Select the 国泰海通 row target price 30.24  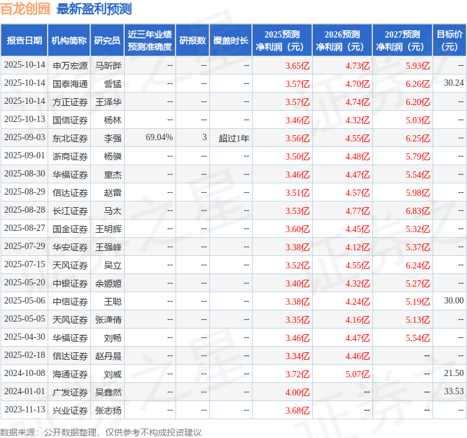(454, 83)
